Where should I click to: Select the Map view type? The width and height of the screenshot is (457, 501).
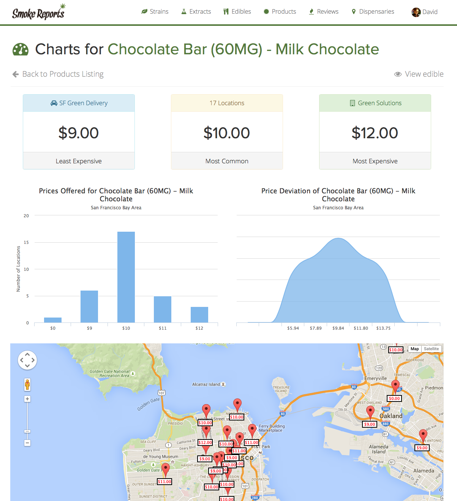414,349
